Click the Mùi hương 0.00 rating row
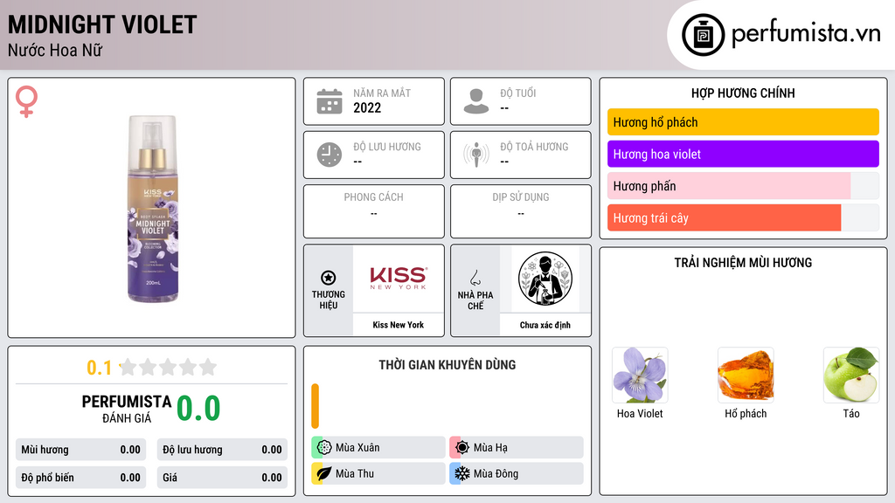The height and width of the screenshot is (503, 895). tap(80, 450)
